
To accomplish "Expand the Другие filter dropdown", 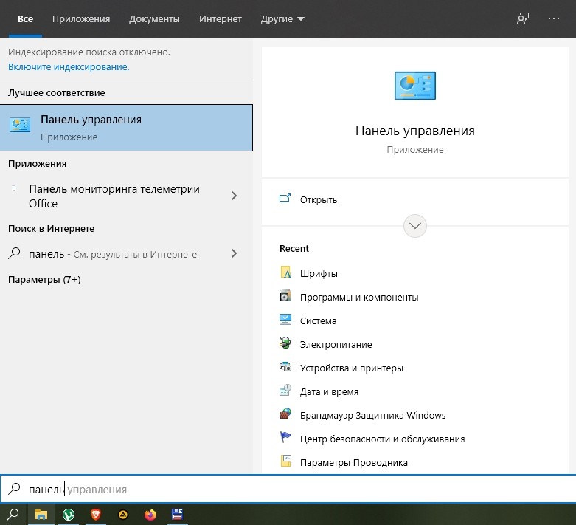I will click(282, 19).
